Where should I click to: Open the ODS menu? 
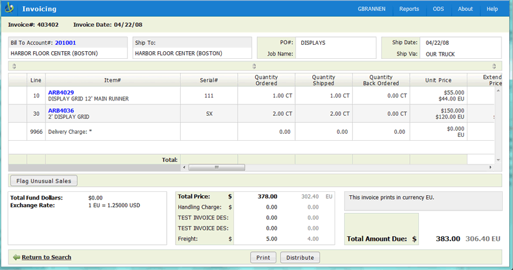pyautogui.click(x=439, y=9)
